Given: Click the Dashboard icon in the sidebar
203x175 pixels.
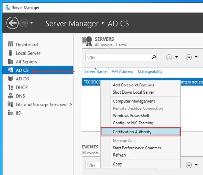Looking at the screenshot, I should point(11,44).
